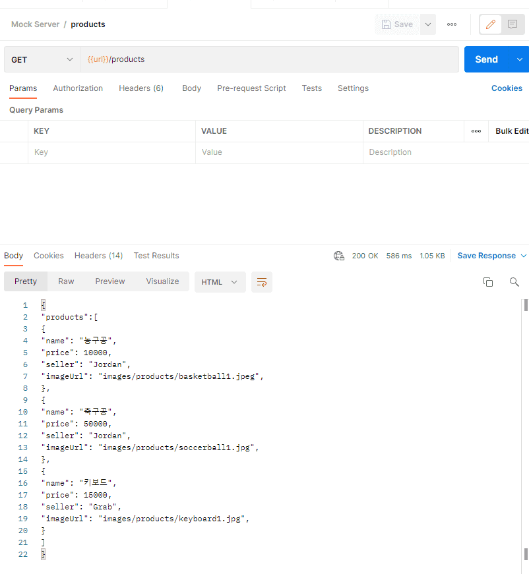Viewport: 529px width, 574px height.
Task: Click the 586 ms response time
Action: point(399,256)
